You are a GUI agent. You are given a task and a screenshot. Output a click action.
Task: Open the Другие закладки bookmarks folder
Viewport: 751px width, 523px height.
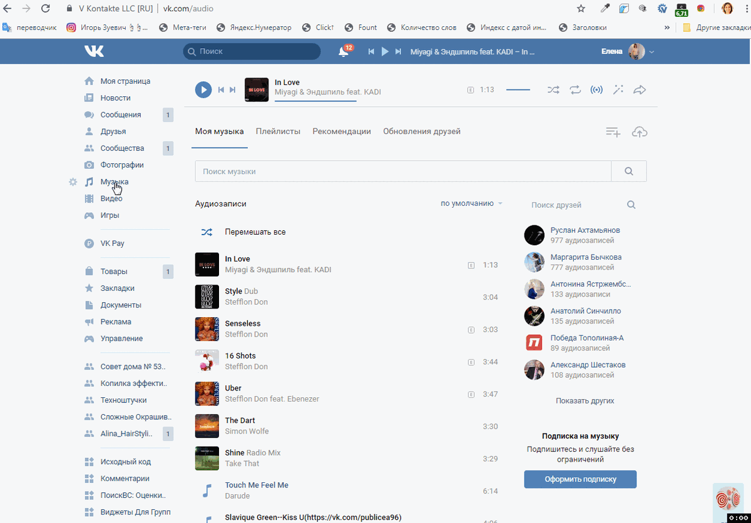tap(715, 28)
